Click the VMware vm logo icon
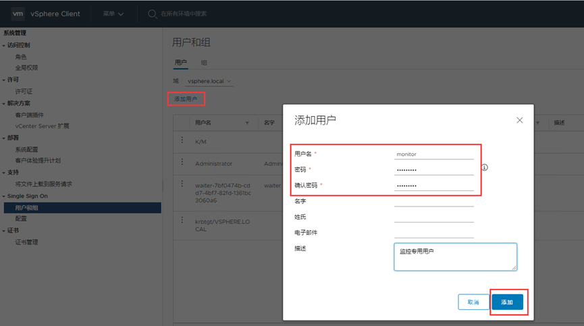584x326 pixels. click(x=18, y=13)
